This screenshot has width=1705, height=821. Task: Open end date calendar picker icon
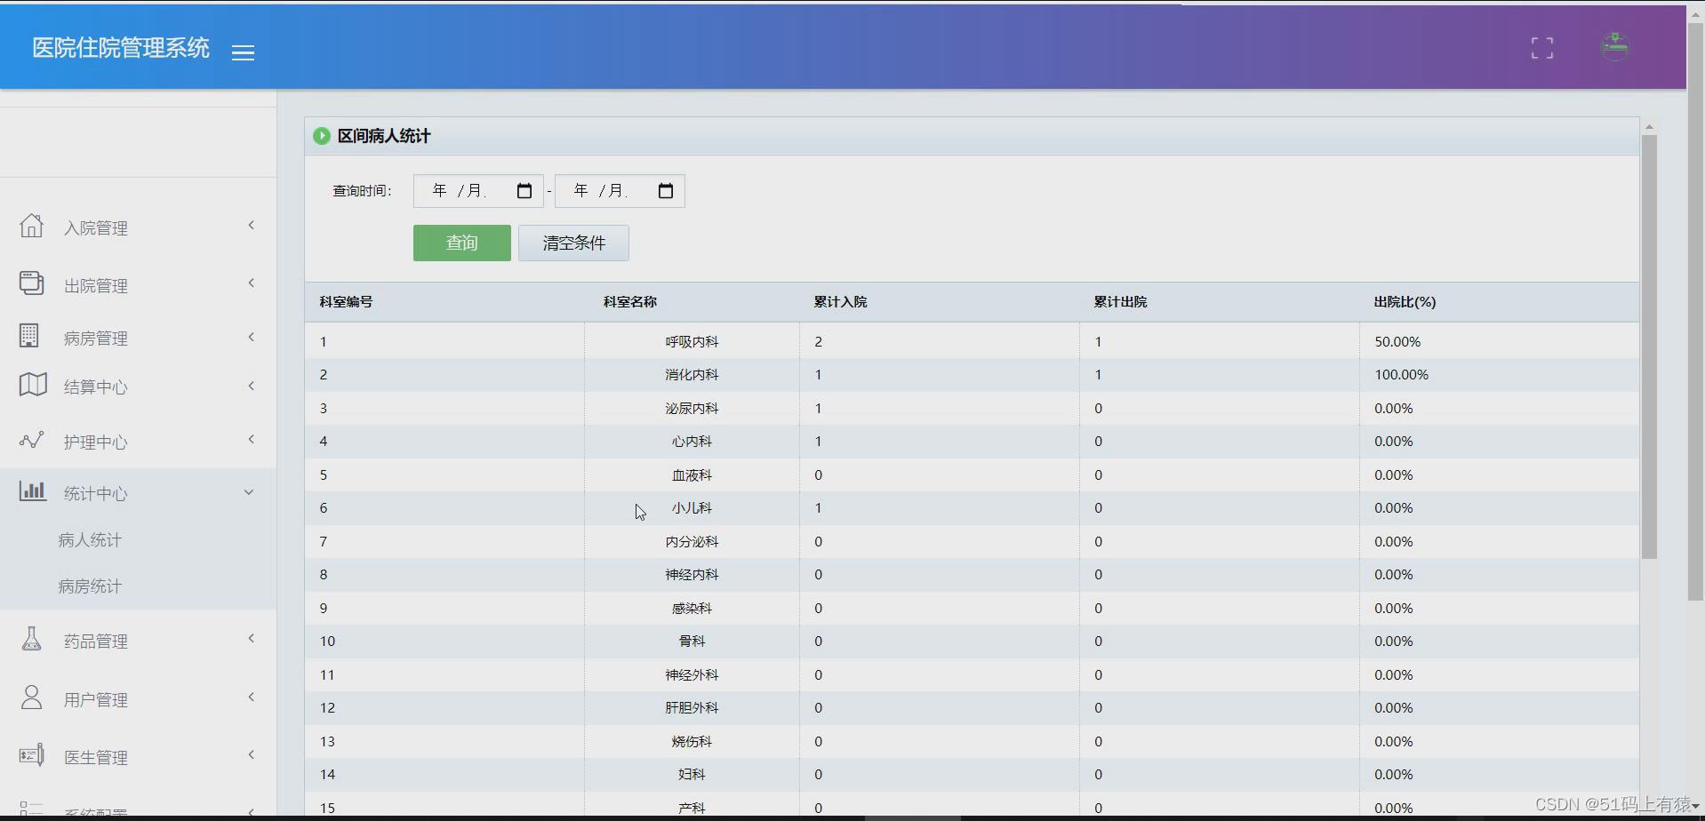666,191
